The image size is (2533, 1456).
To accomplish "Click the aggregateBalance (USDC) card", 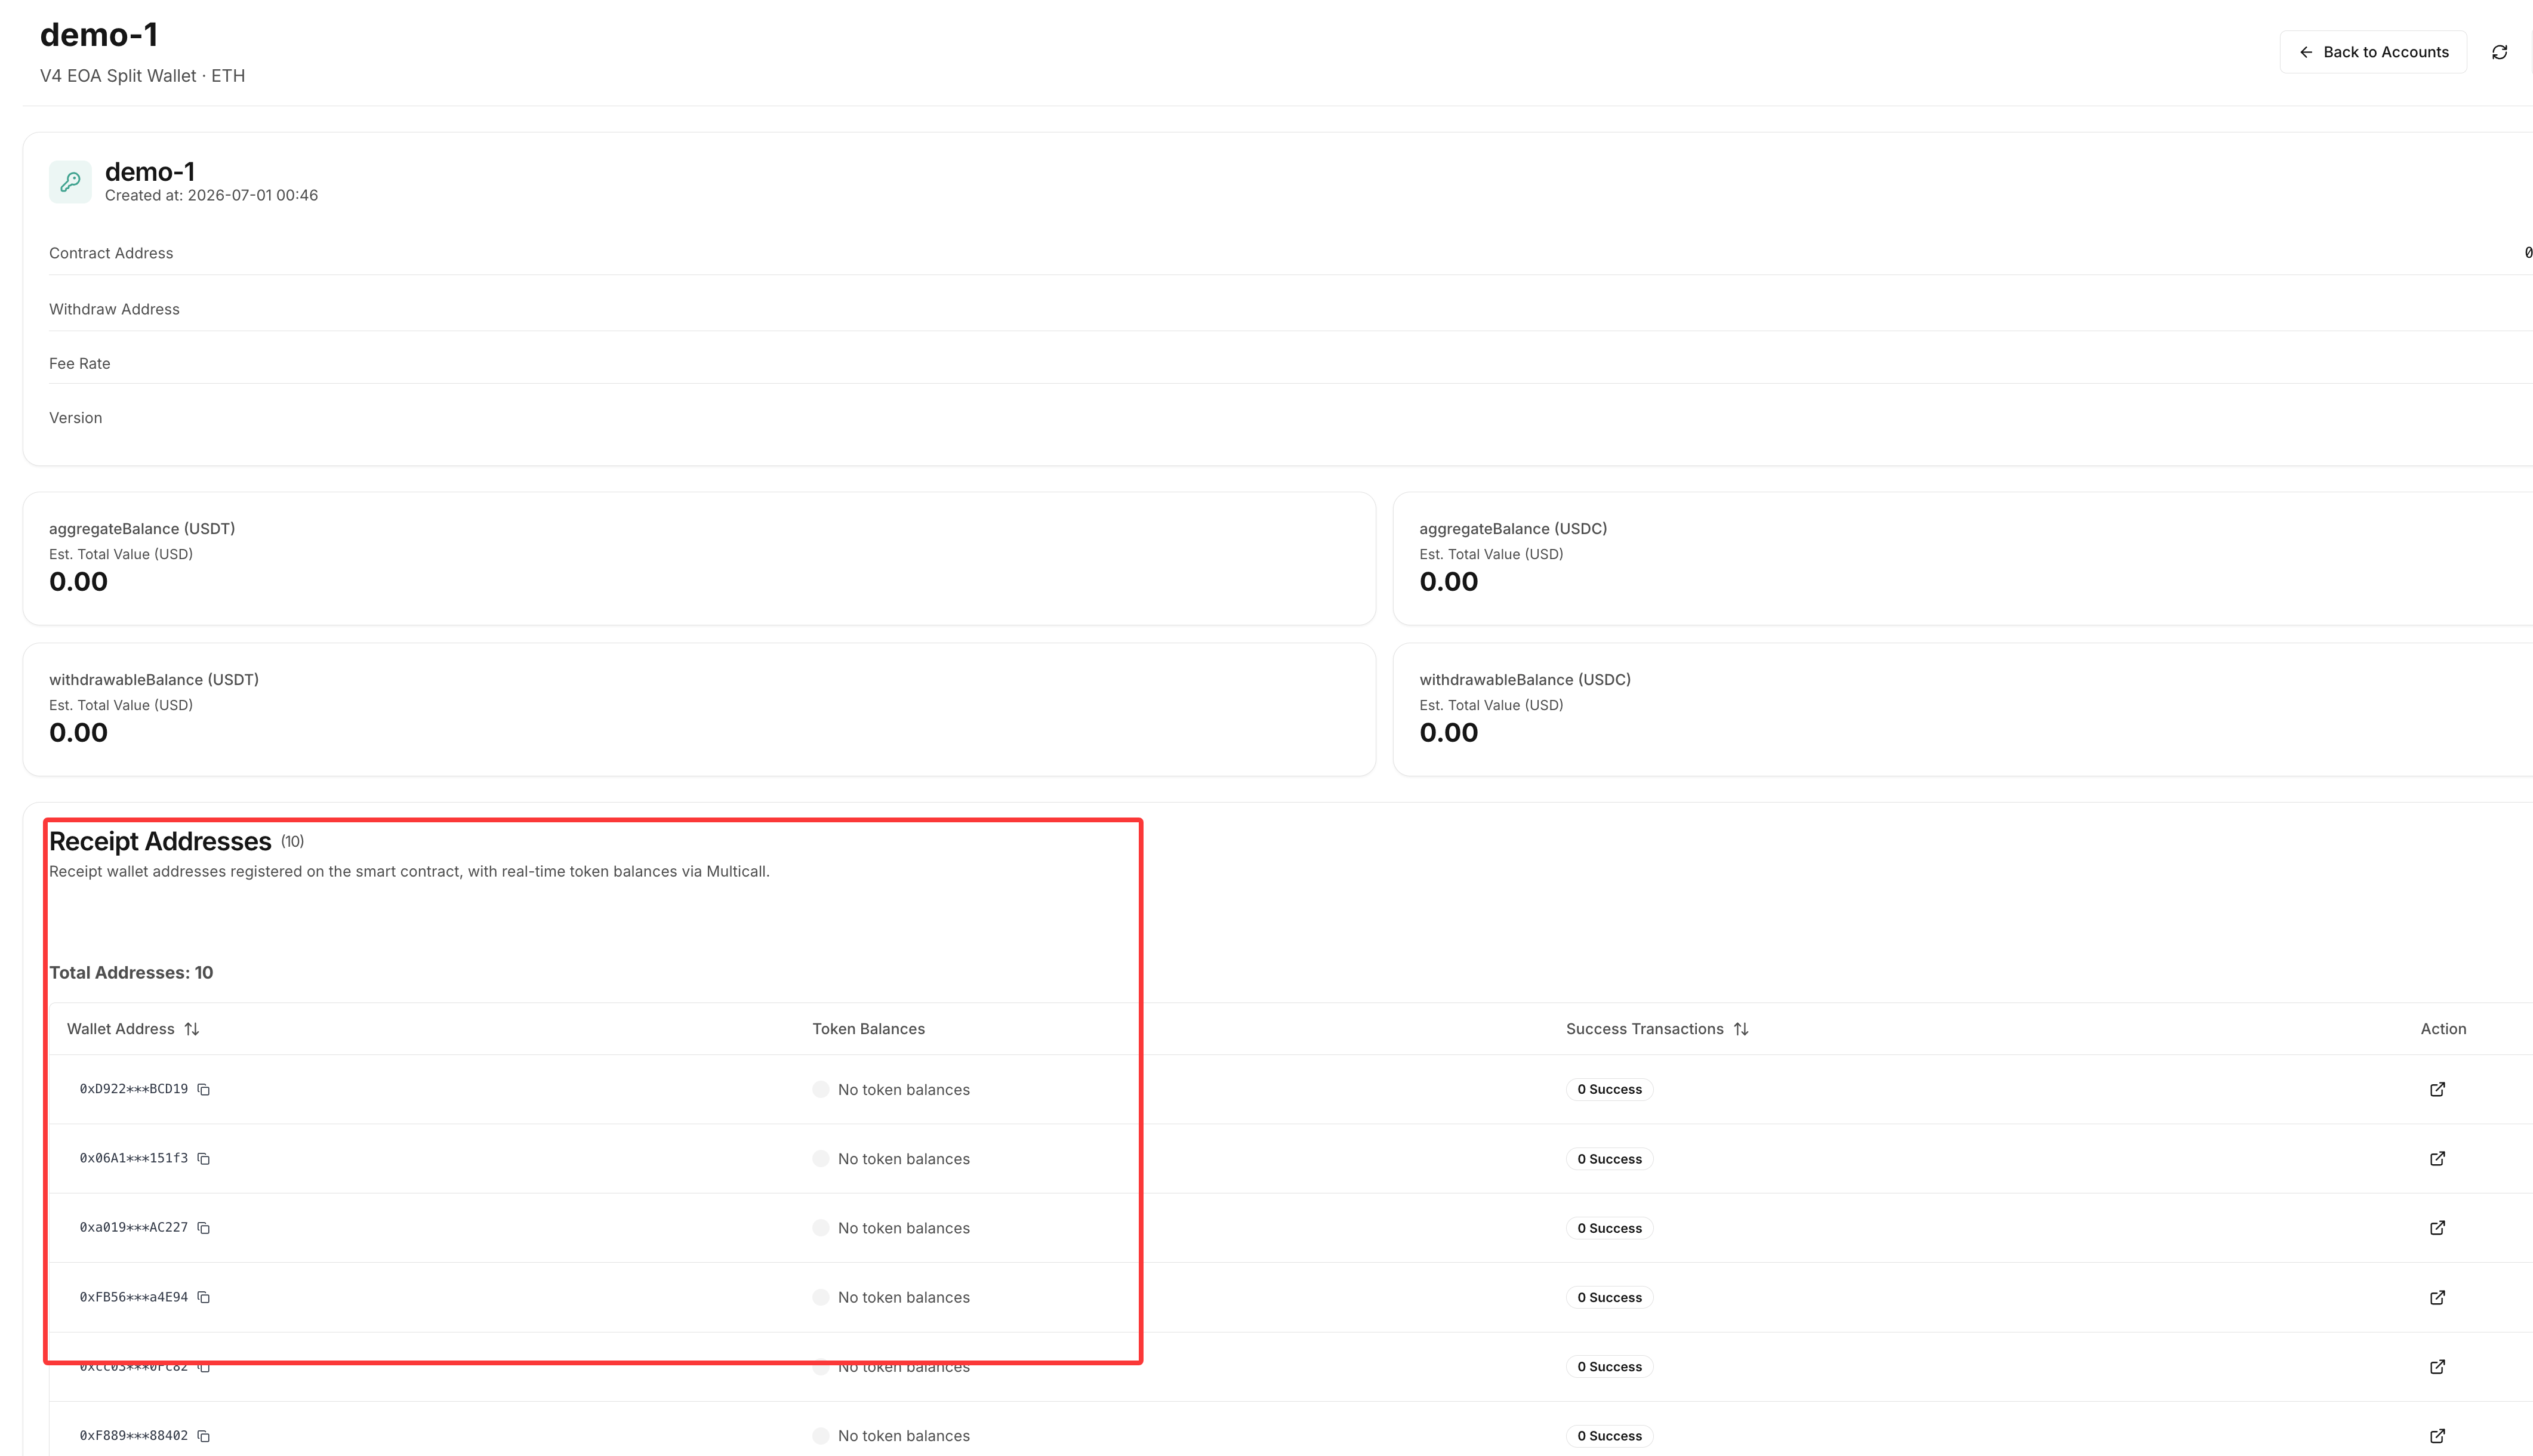I will click(1962, 558).
